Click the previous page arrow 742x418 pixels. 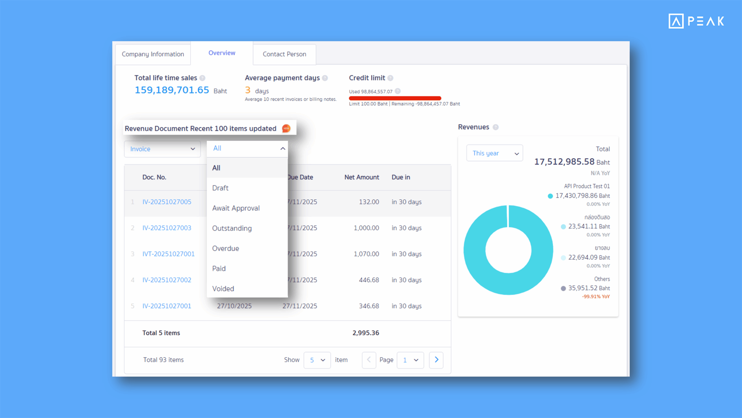coord(369,360)
